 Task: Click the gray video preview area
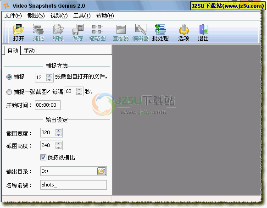(186, 120)
